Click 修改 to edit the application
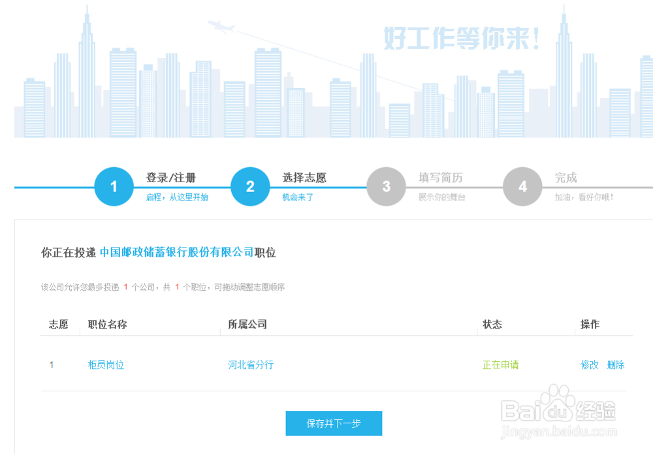The width and height of the screenshot is (653, 454). point(589,365)
